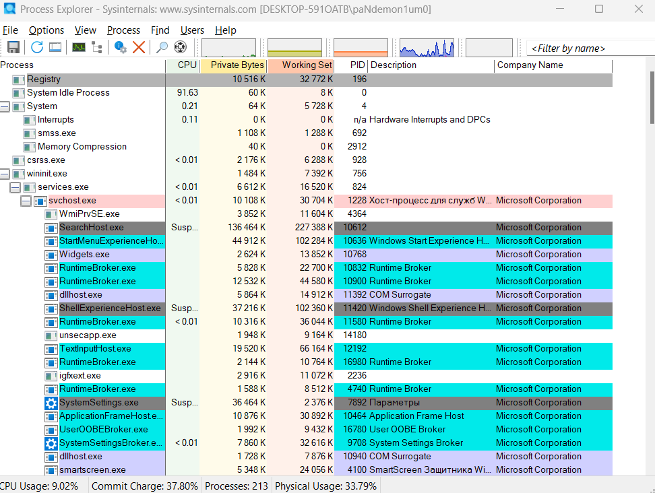Click the crosshair Find Window's Process icon
Image resolution: width=655 pixels, height=493 pixels.
[x=180, y=47]
